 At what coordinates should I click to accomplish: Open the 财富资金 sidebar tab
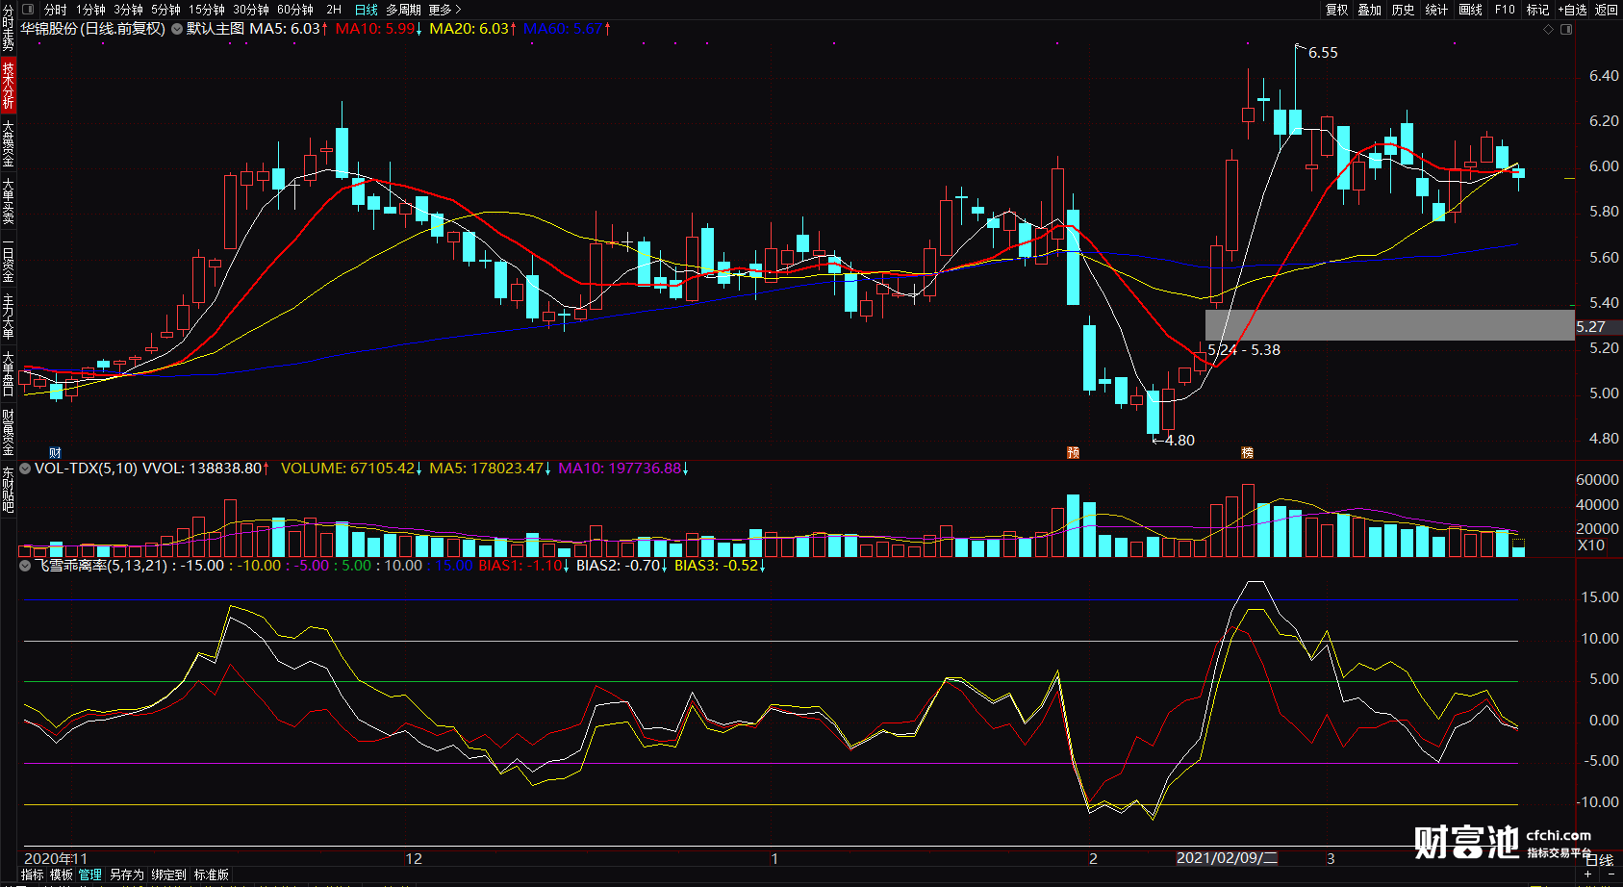8,432
